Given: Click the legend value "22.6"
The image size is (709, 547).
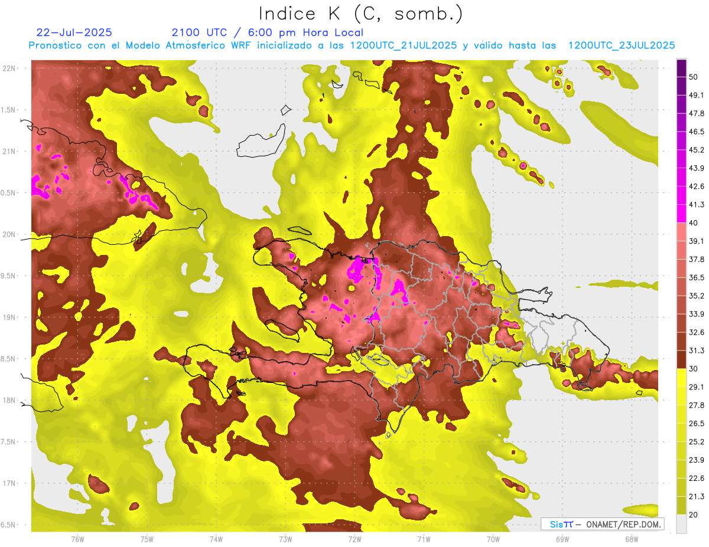Looking at the screenshot, I should tap(697, 478).
